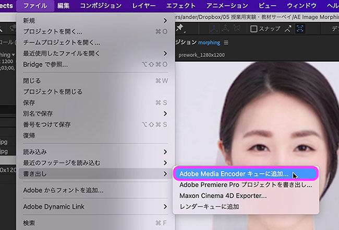
Task: Select Maxon Cinema 4D Exporter...
Action: coord(246,195)
